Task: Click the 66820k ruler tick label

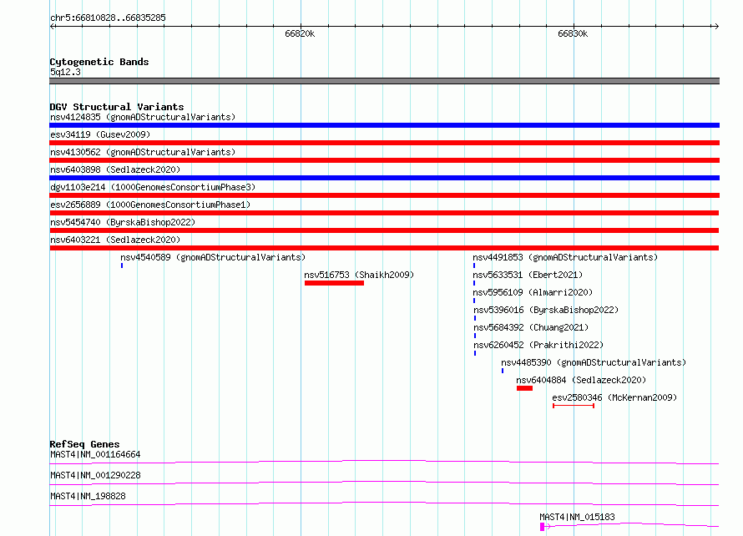Action: (300, 34)
